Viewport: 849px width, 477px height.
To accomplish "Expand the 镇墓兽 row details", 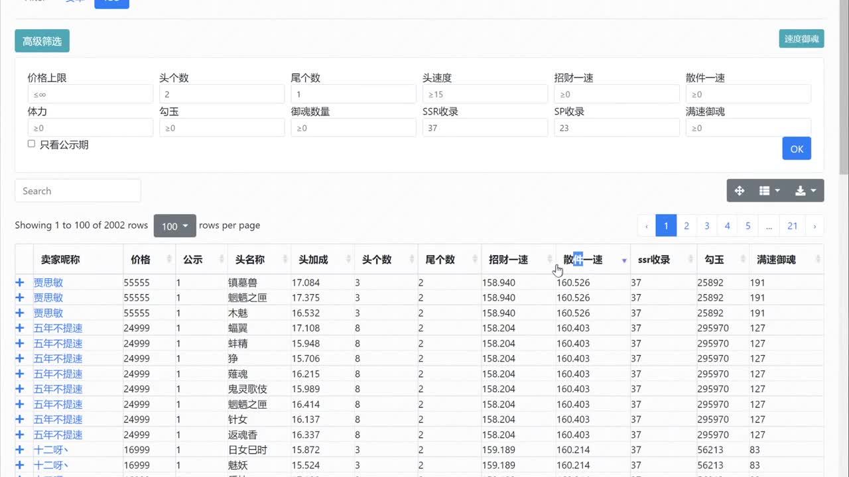I will click(x=20, y=282).
